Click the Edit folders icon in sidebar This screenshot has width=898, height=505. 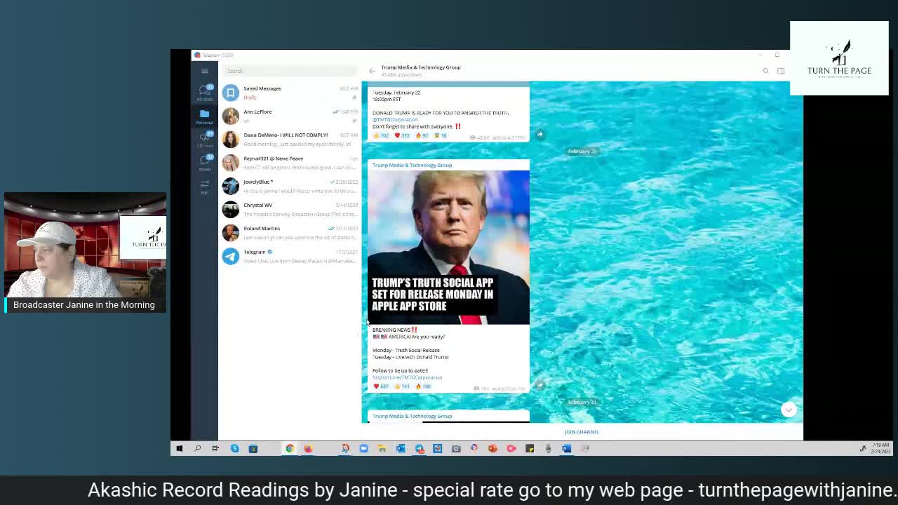point(204,187)
